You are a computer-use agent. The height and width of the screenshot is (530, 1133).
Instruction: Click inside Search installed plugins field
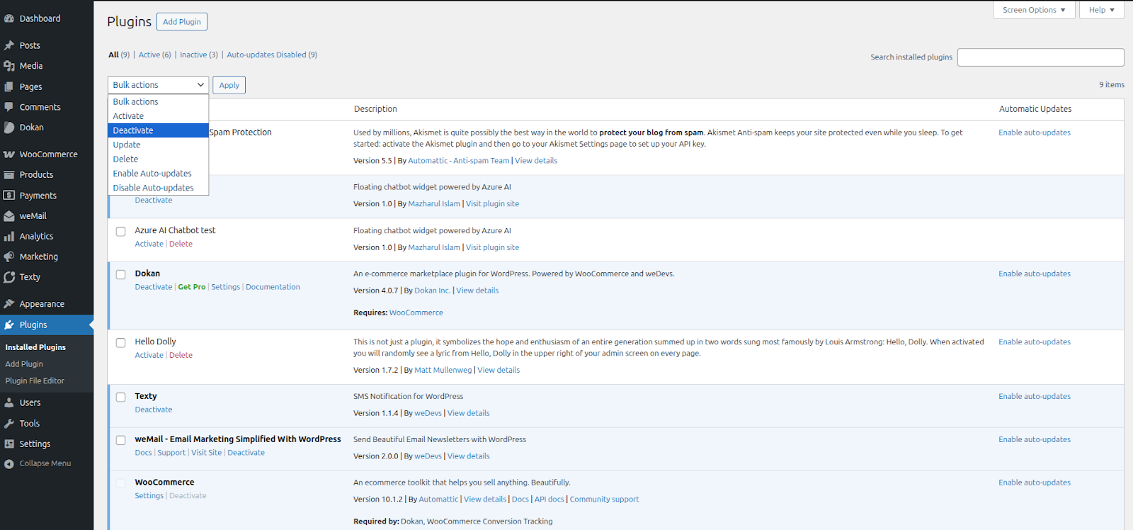tap(1040, 57)
